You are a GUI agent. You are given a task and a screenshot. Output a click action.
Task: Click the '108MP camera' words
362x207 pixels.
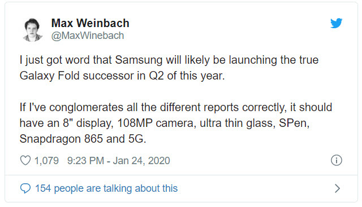156,123
